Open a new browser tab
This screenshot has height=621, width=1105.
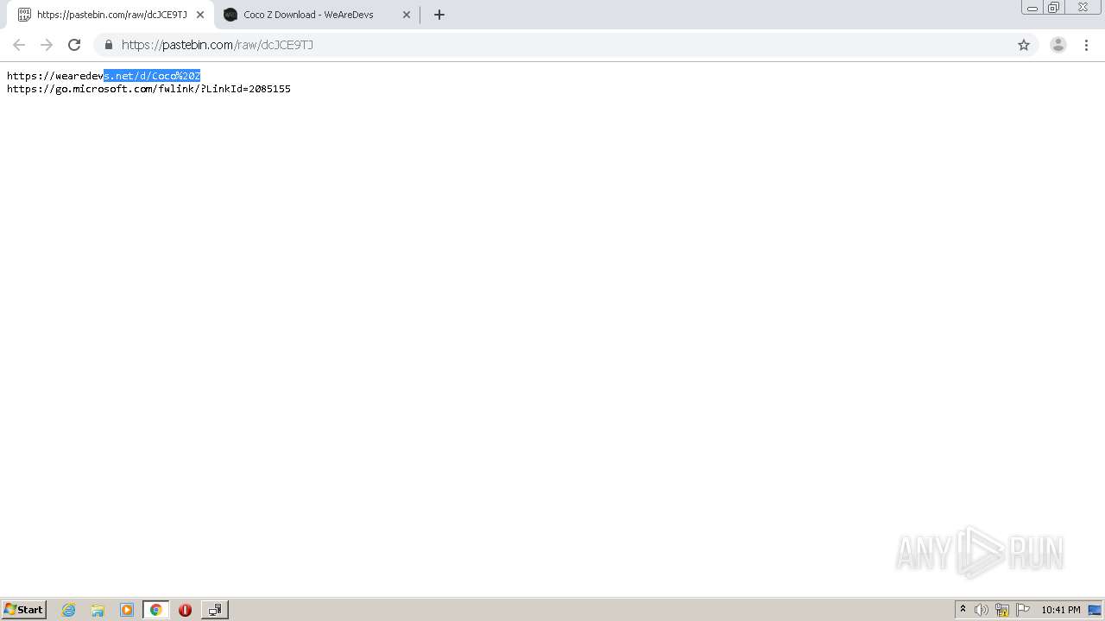[439, 15]
